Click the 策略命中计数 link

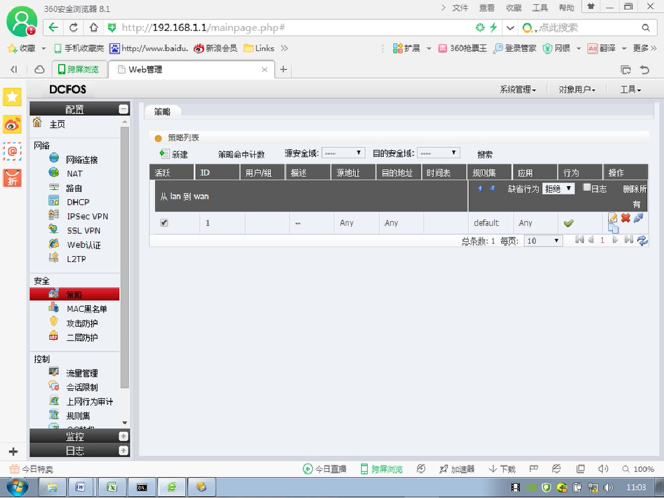click(x=241, y=154)
